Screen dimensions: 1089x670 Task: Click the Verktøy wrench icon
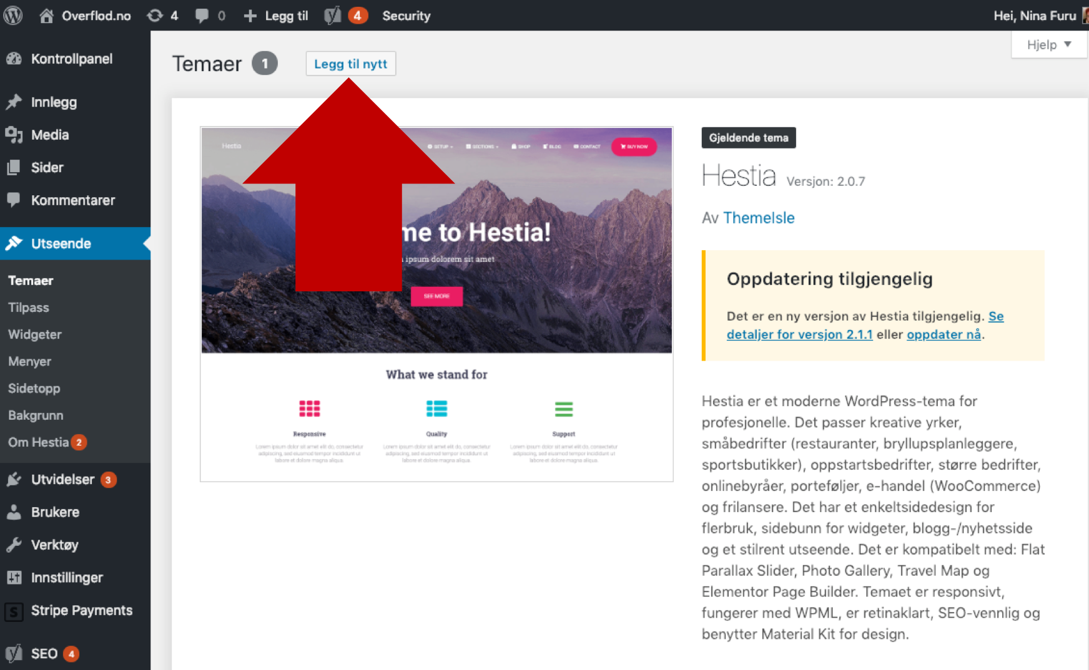[x=14, y=545]
